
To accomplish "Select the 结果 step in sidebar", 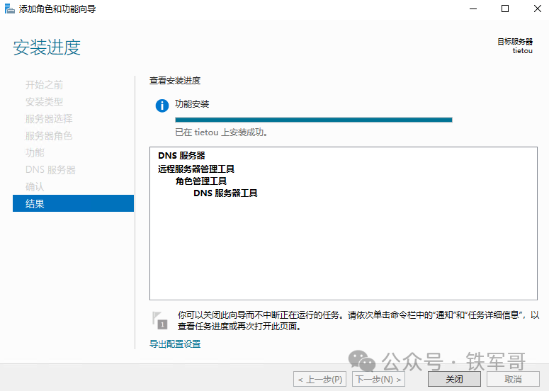I will click(x=73, y=203).
